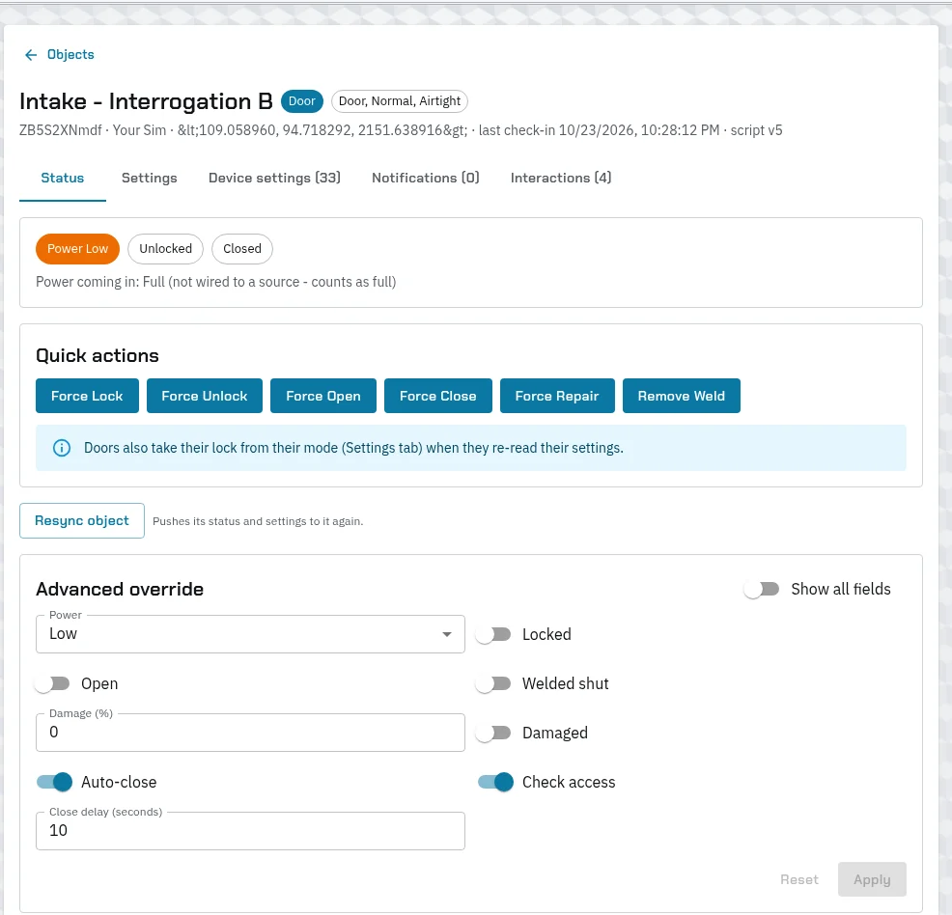
Task: Click the Close delay (seconds) field
Action: [250, 831]
